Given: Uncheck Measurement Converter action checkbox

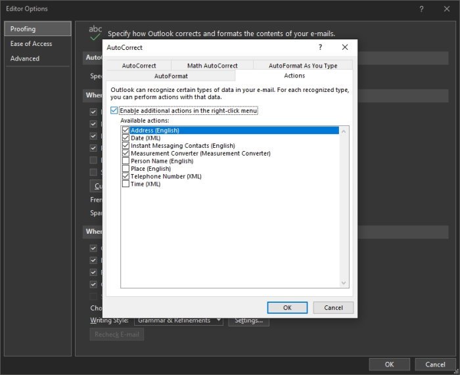Looking at the screenshot, I should click(126, 154).
